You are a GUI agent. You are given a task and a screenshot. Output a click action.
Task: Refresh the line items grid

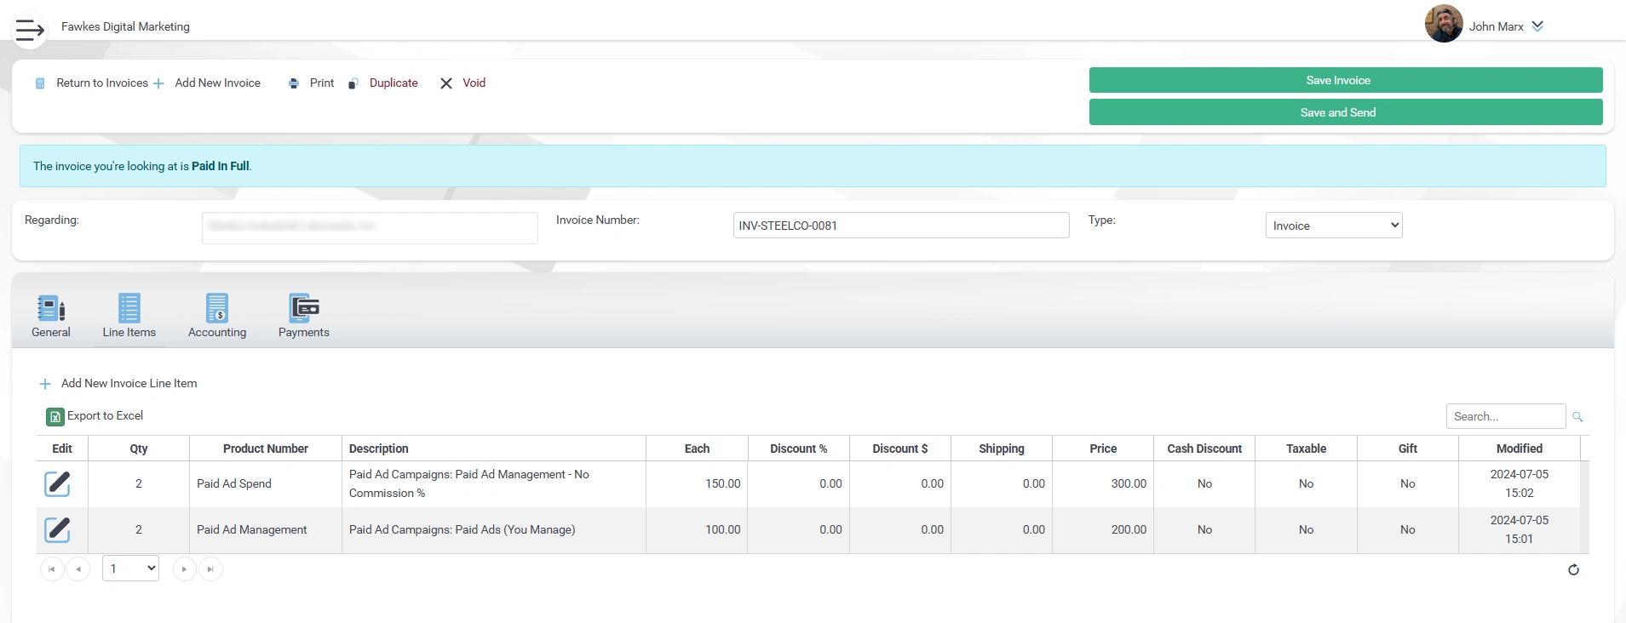click(x=1573, y=569)
